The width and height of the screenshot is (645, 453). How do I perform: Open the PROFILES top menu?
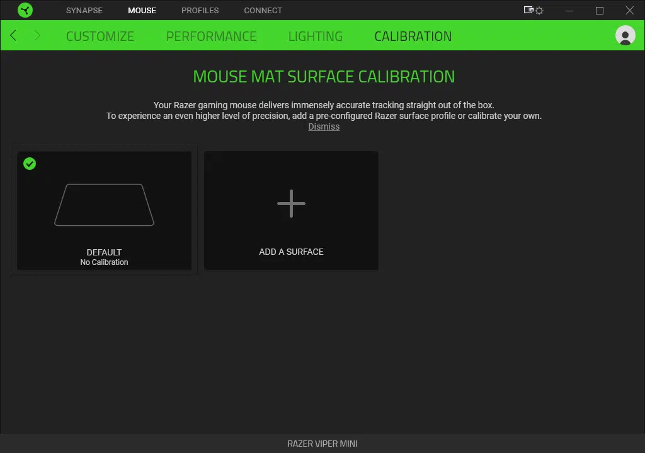coord(200,10)
